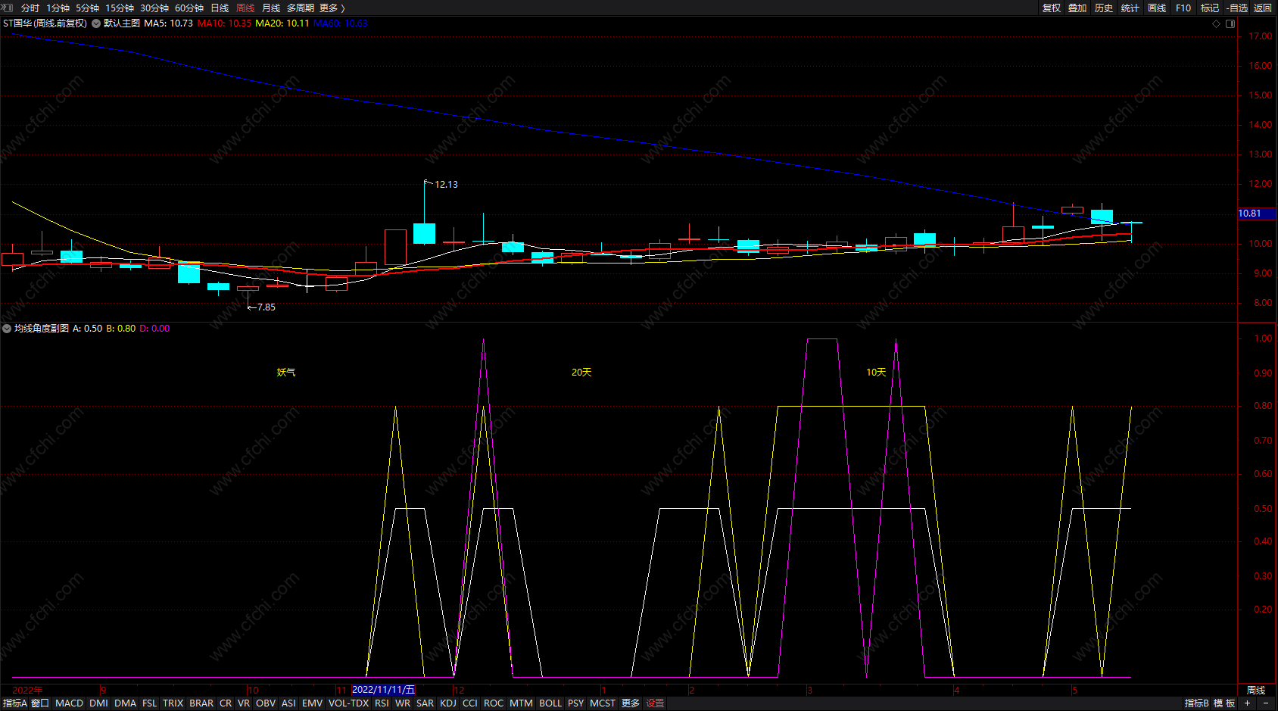Switch sub-chart to MCST indicator
The image size is (1278, 711).
tap(603, 703)
